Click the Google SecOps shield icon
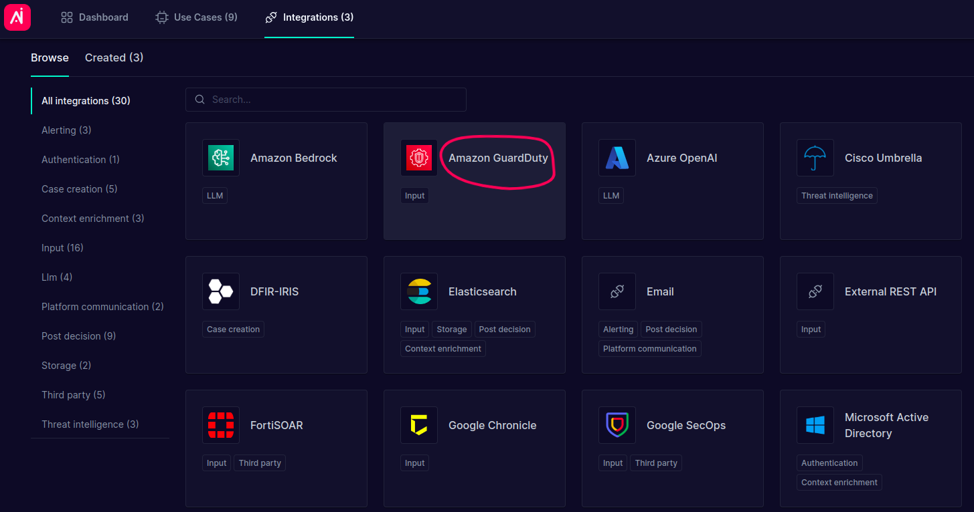Image resolution: width=974 pixels, height=512 pixels. [617, 425]
